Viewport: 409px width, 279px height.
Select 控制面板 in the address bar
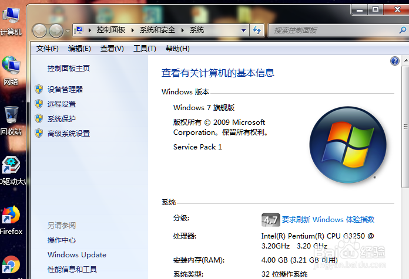111,30
